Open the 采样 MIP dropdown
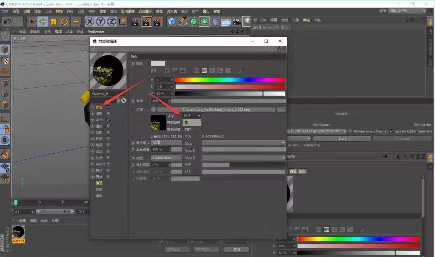This screenshot has width=435, height=257. 192,115
